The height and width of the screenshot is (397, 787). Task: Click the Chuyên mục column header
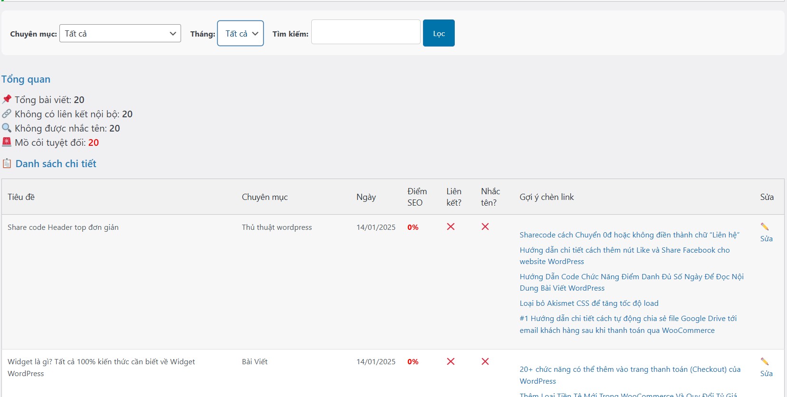(265, 197)
